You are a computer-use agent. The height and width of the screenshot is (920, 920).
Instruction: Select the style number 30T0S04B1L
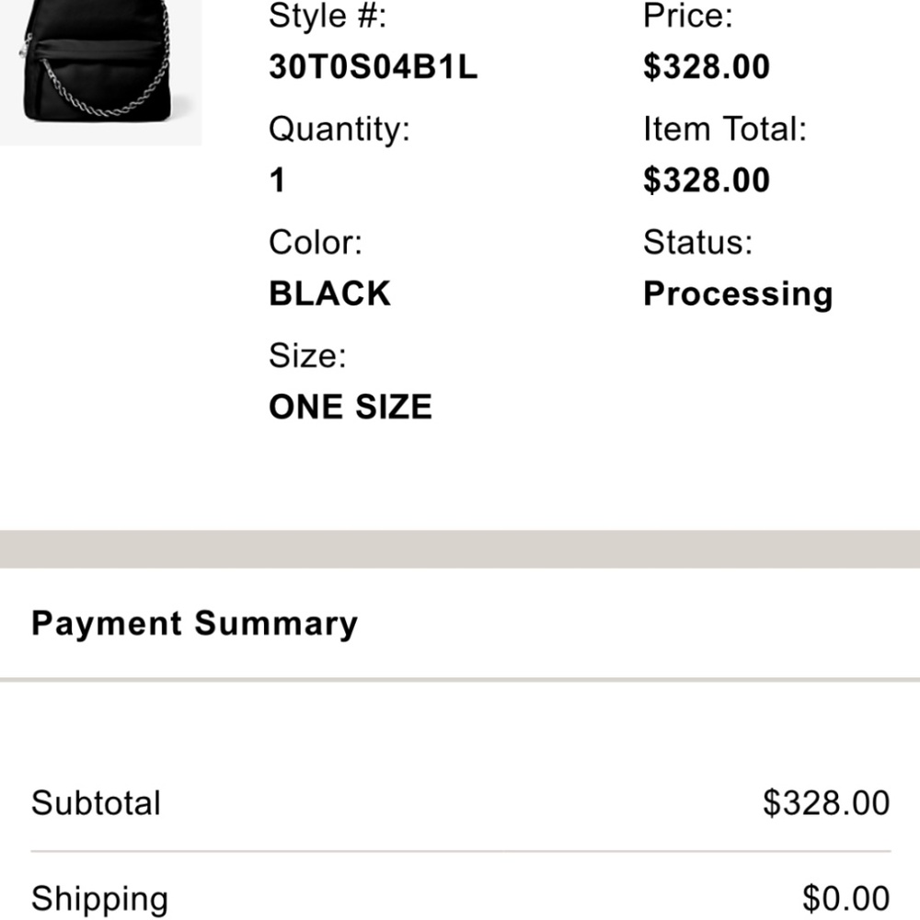[x=373, y=67]
